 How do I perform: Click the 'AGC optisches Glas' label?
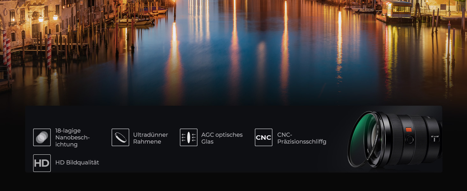(x=222, y=138)
